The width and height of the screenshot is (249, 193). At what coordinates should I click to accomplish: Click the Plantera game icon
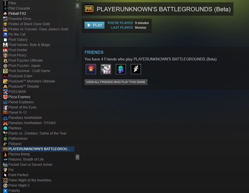pyautogui.click(x=5, y=128)
